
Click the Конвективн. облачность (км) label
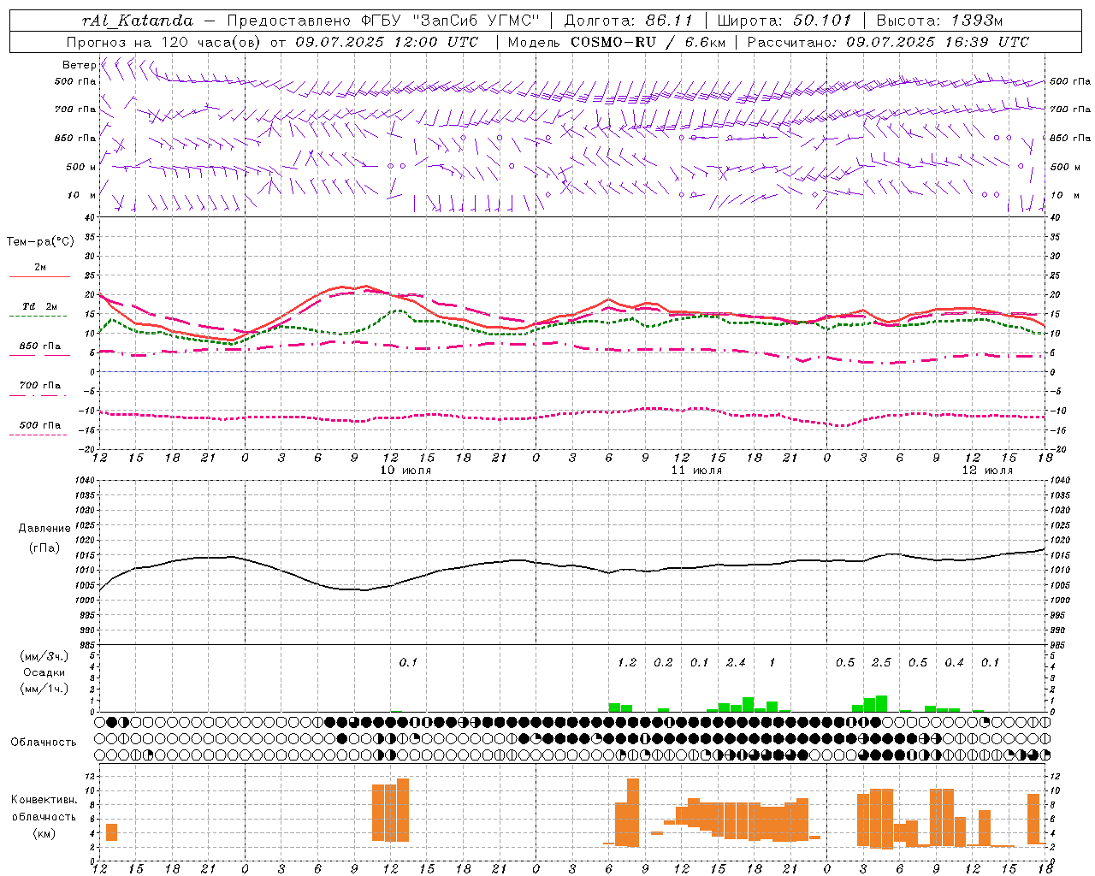(x=44, y=816)
